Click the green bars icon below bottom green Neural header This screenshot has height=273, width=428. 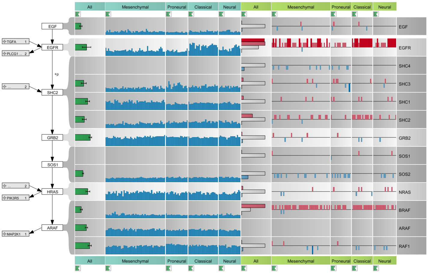(376, 268)
